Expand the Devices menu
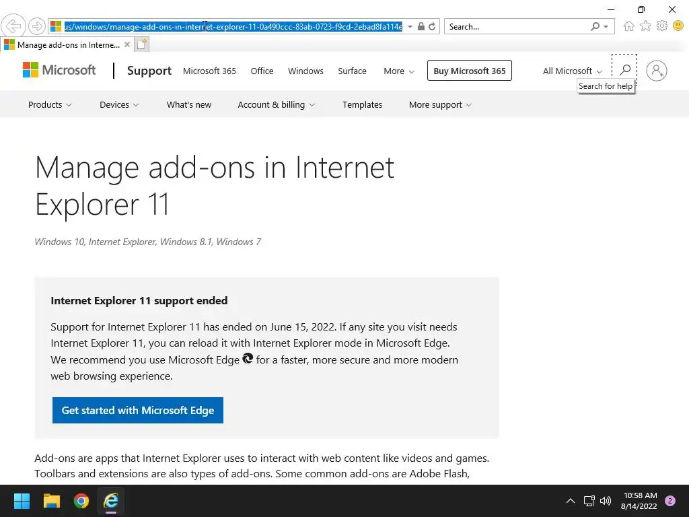Screen dimensions: 689x517 coord(119,104)
